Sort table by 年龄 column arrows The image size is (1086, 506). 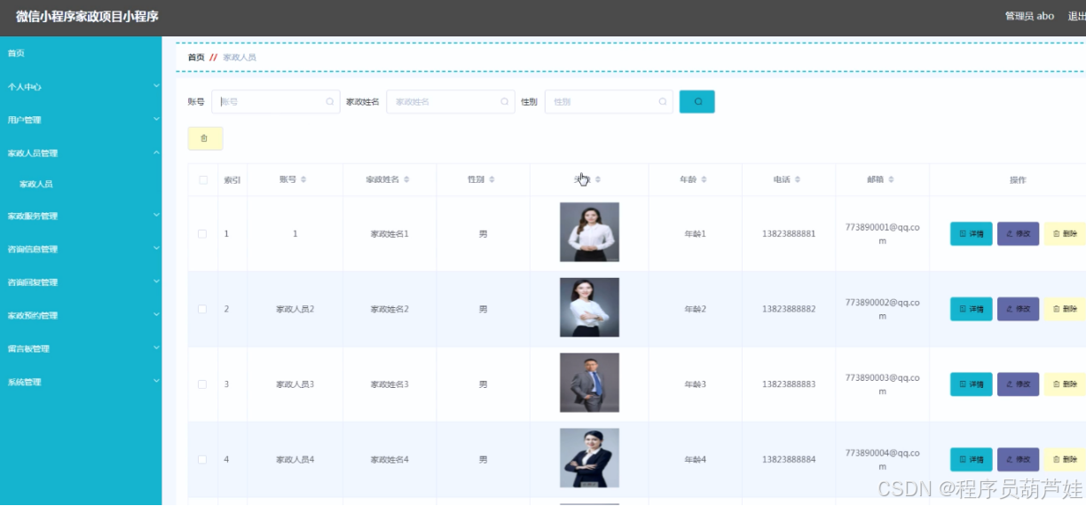point(704,179)
